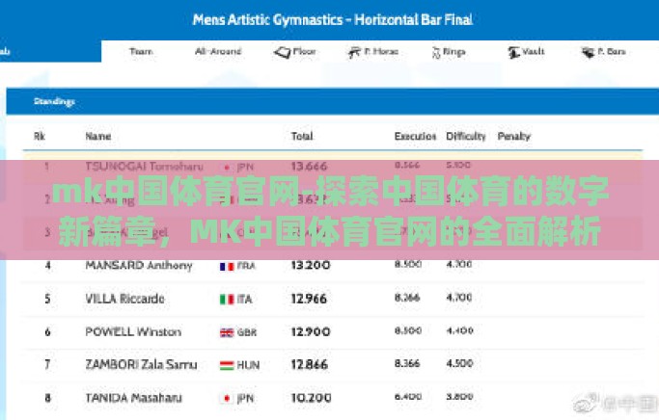Select the Rings apparatus icon
Screen dimensions: 659x420
(x=436, y=52)
